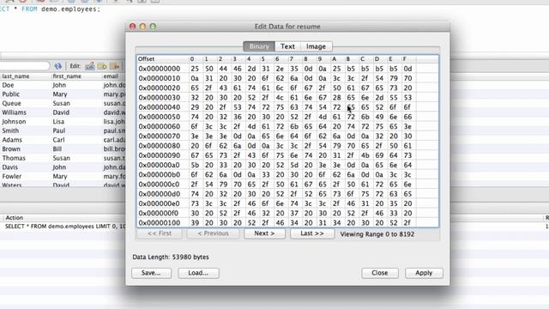The width and height of the screenshot is (549, 309).
Task: Click the delete selected rows icon
Action: coord(114,66)
